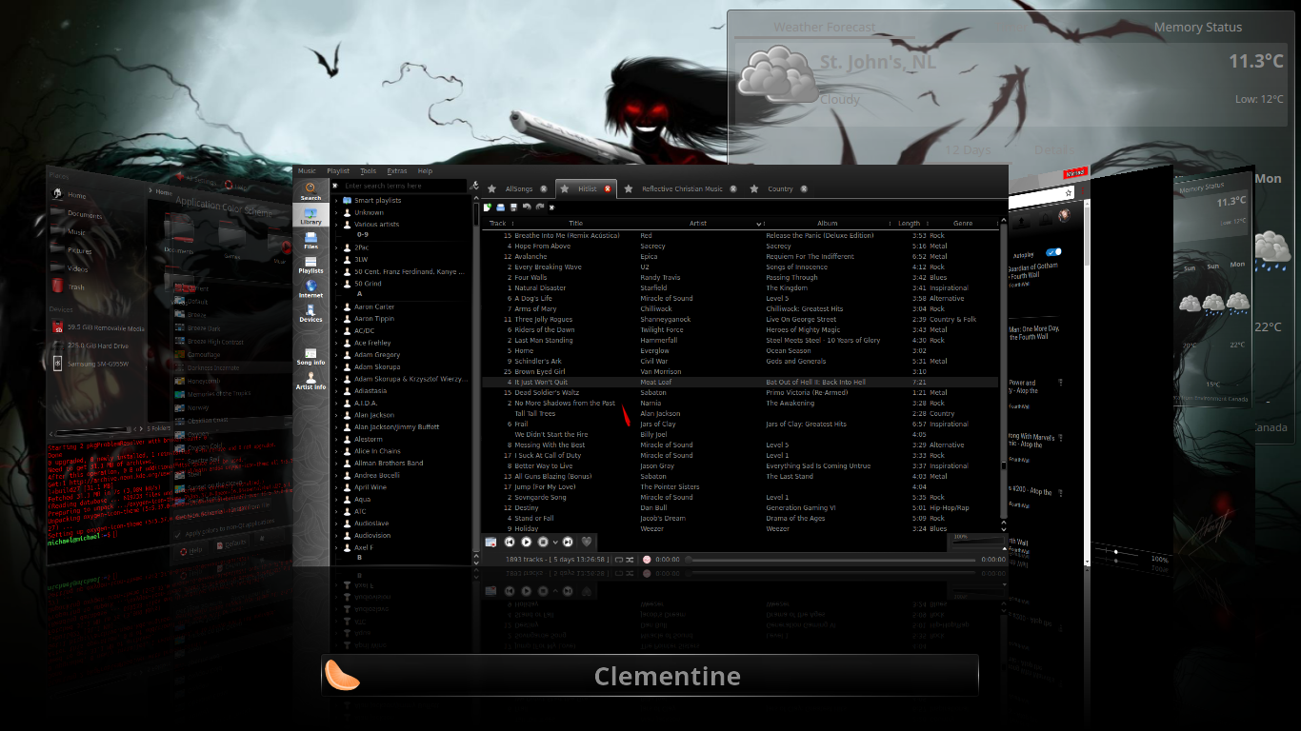Open the Tools menu
The image size is (1301, 731).
point(368,171)
